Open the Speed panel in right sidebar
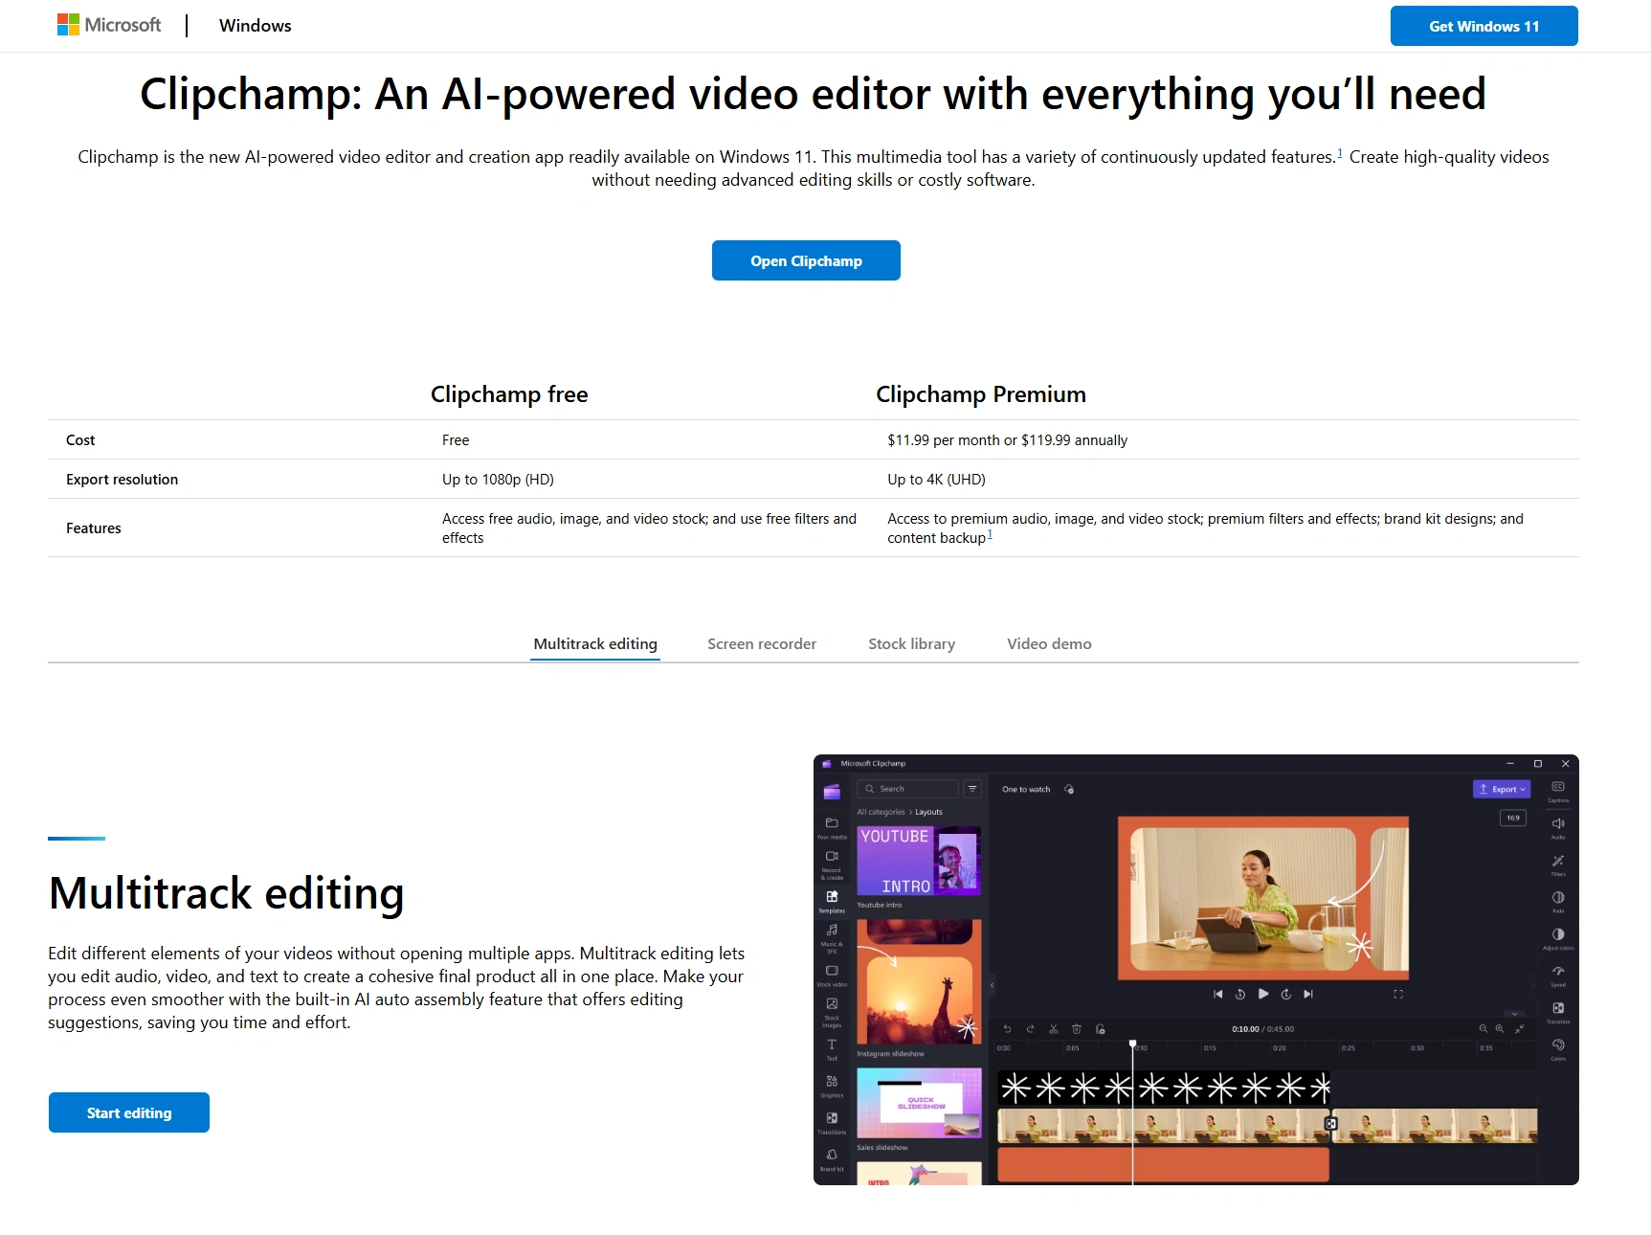Viewport: 1651px width, 1235px height. (1558, 976)
